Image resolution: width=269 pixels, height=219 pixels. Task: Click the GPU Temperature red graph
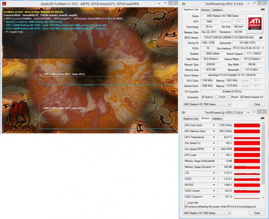tap(247, 137)
